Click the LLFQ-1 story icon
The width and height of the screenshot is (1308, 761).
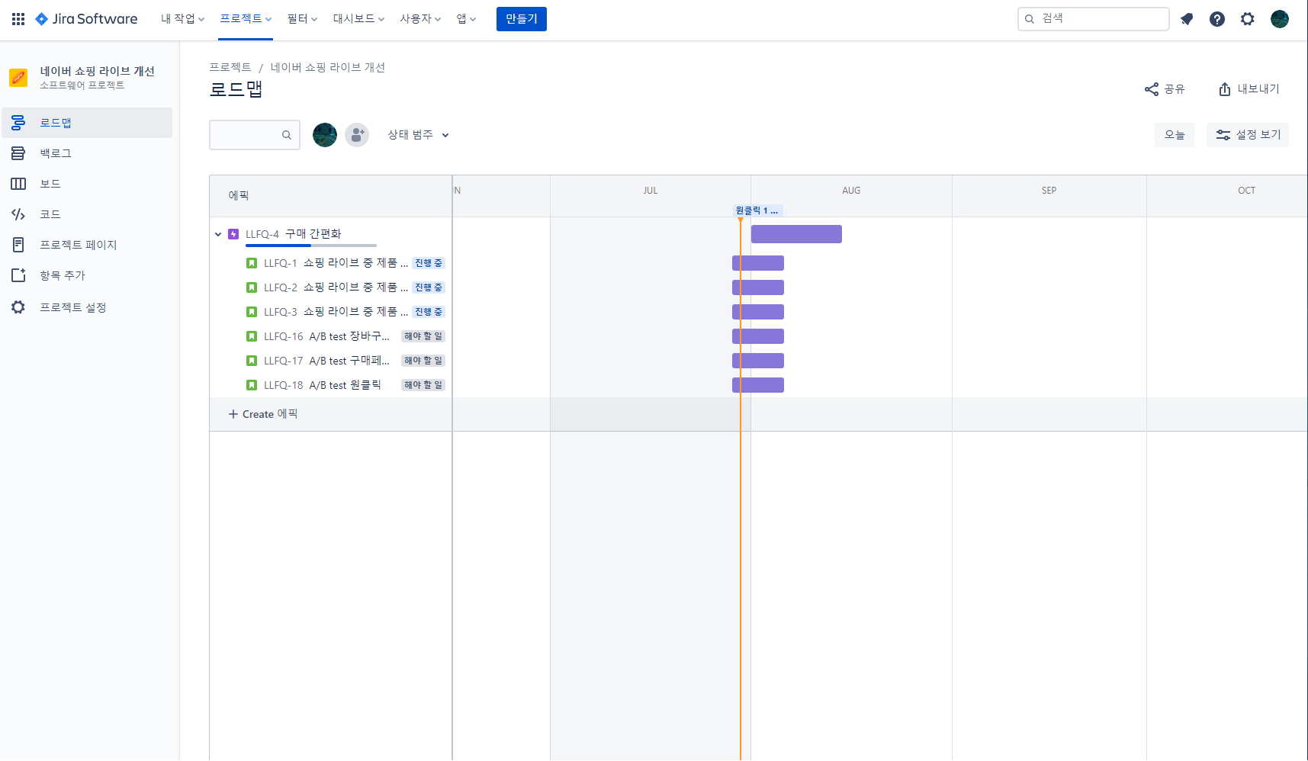252,263
